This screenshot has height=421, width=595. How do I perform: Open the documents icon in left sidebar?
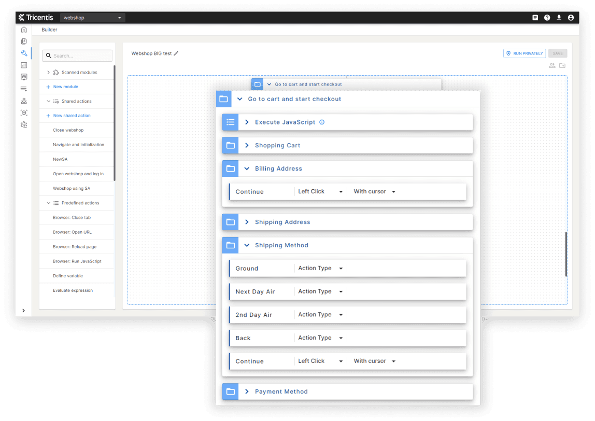(x=24, y=41)
